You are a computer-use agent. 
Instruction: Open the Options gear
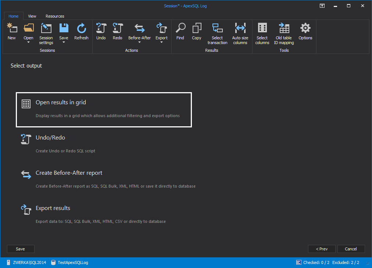coord(305,29)
